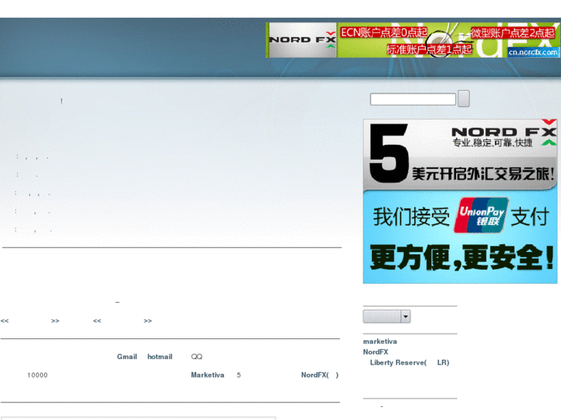Go to second << previous navigation link
The width and height of the screenshot is (561, 420).
point(97,321)
